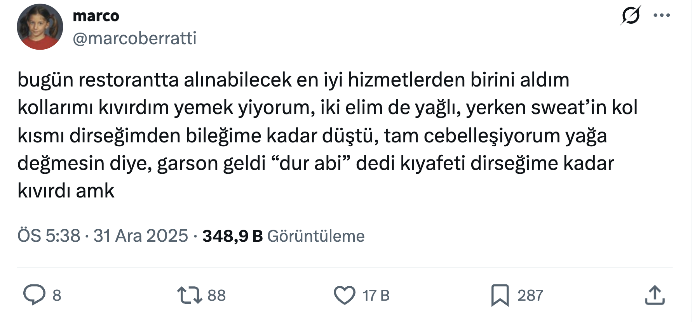Open the Grok slashed-circle icon

click(x=630, y=16)
